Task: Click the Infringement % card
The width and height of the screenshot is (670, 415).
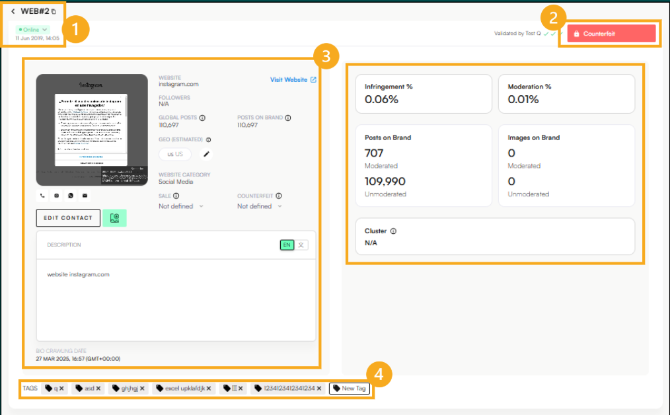Action: [424, 94]
